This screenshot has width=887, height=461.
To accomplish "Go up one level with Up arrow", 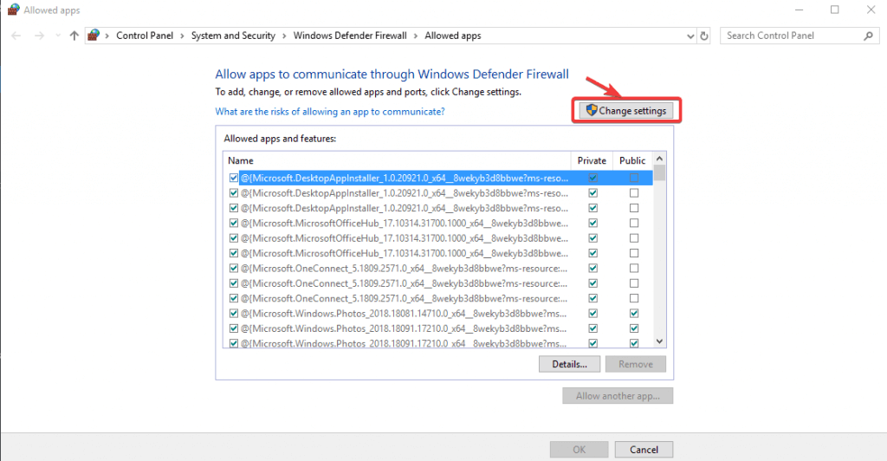I will (74, 36).
